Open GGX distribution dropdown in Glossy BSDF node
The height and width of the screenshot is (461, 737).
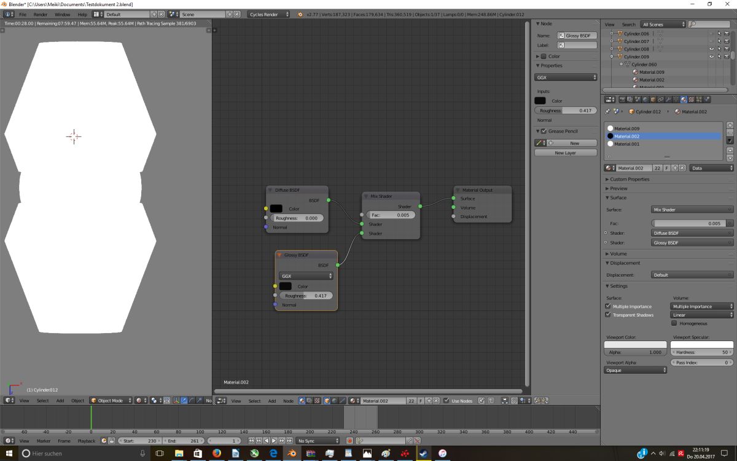[x=306, y=276]
